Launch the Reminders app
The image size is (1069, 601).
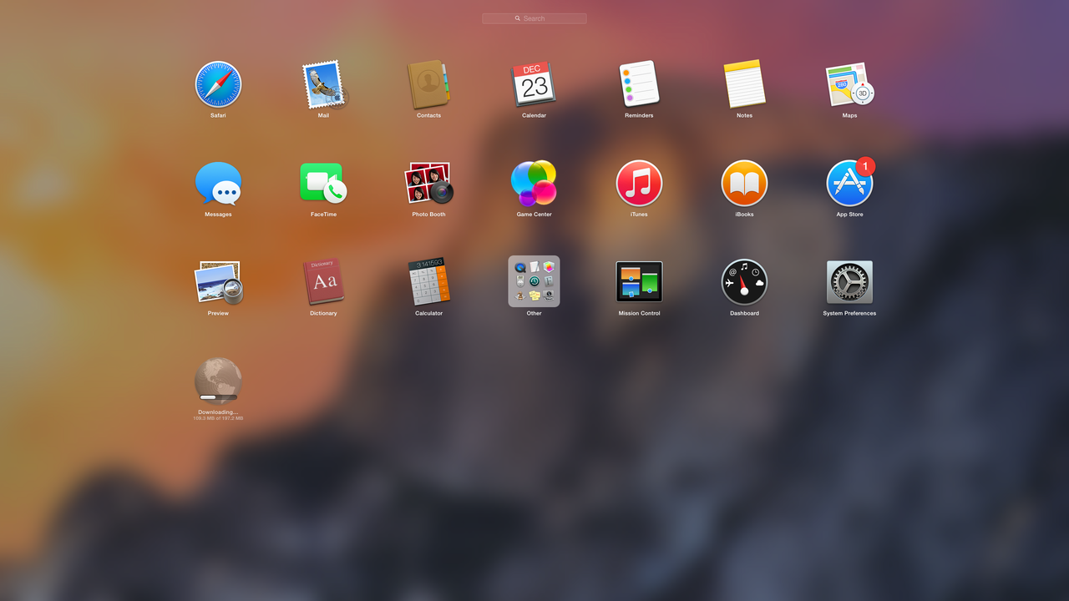639,84
